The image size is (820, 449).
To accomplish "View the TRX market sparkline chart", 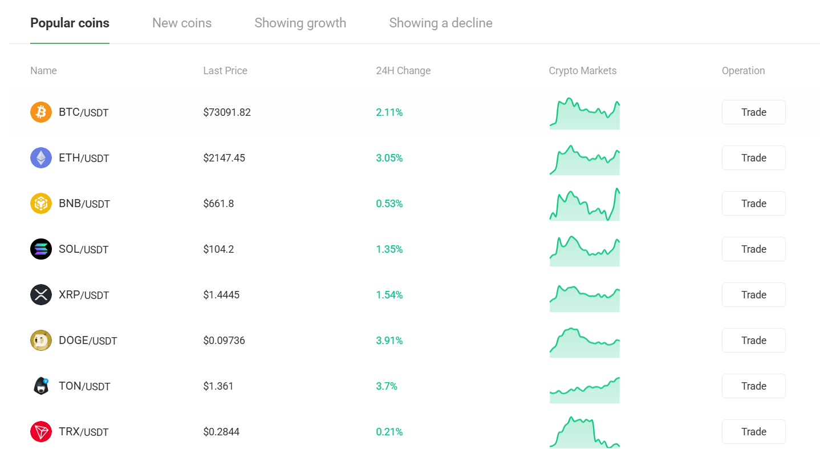I will point(584,432).
